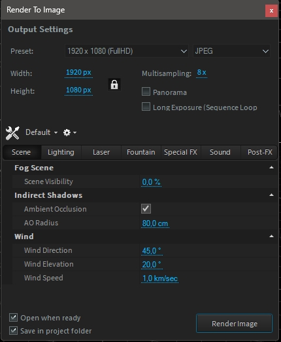Switch to the Lighting tab
The width and height of the screenshot is (281, 342).
coord(61,152)
